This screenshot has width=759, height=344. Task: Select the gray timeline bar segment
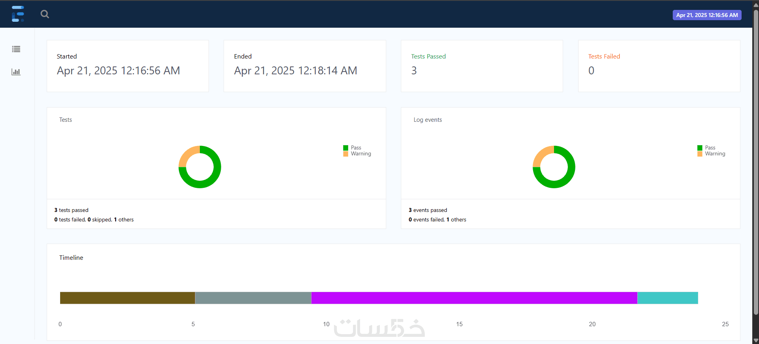tap(253, 298)
